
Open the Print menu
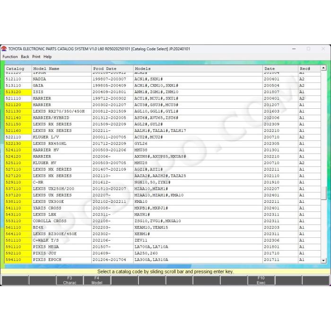tap(36, 57)
